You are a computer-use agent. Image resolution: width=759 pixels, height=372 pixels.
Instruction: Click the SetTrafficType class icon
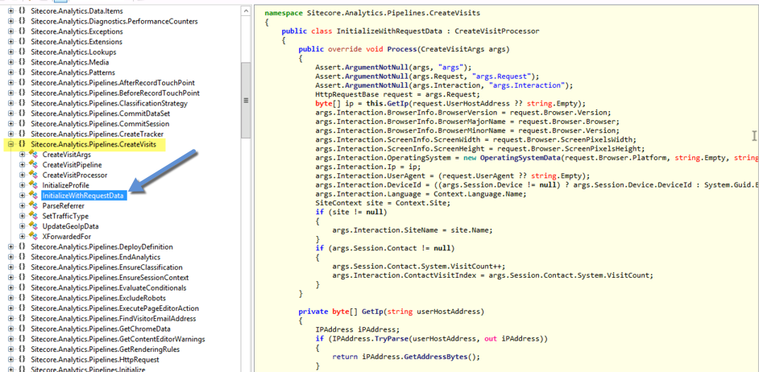coord(33,217)
